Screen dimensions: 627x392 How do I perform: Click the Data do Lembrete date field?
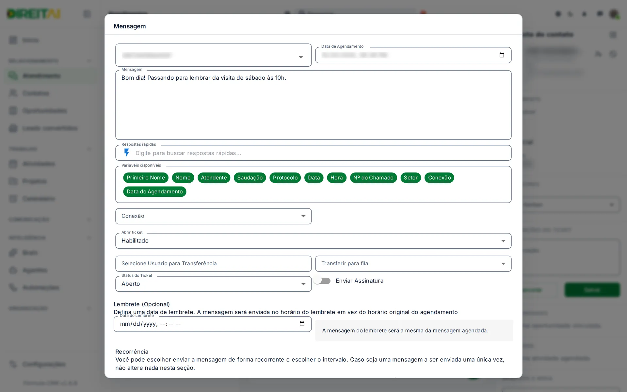[x=213, y=324]
